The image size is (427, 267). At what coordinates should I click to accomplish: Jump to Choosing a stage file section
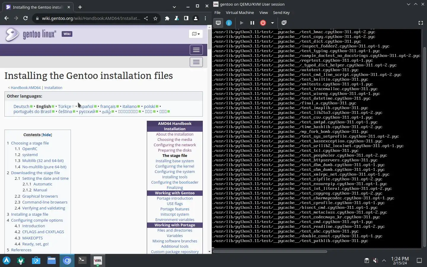30,143
